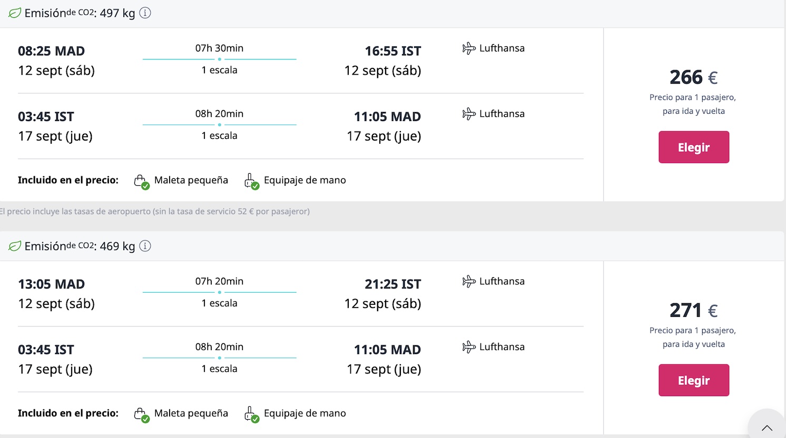The height and width of the screenshot is (438, 786).
Task: Click 1 escala under 07h 20min outbound
Action: click(x=219, y=303)
